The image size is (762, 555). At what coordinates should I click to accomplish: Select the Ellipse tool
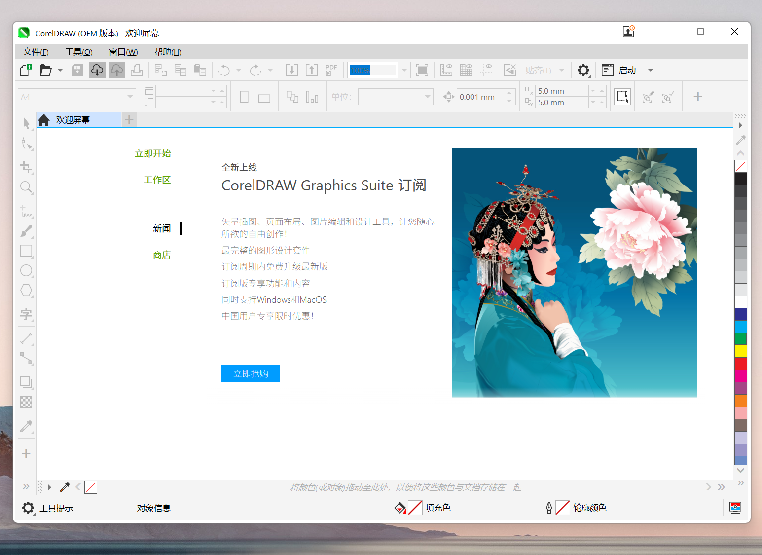pyautogui.click(x=27, y=270)
